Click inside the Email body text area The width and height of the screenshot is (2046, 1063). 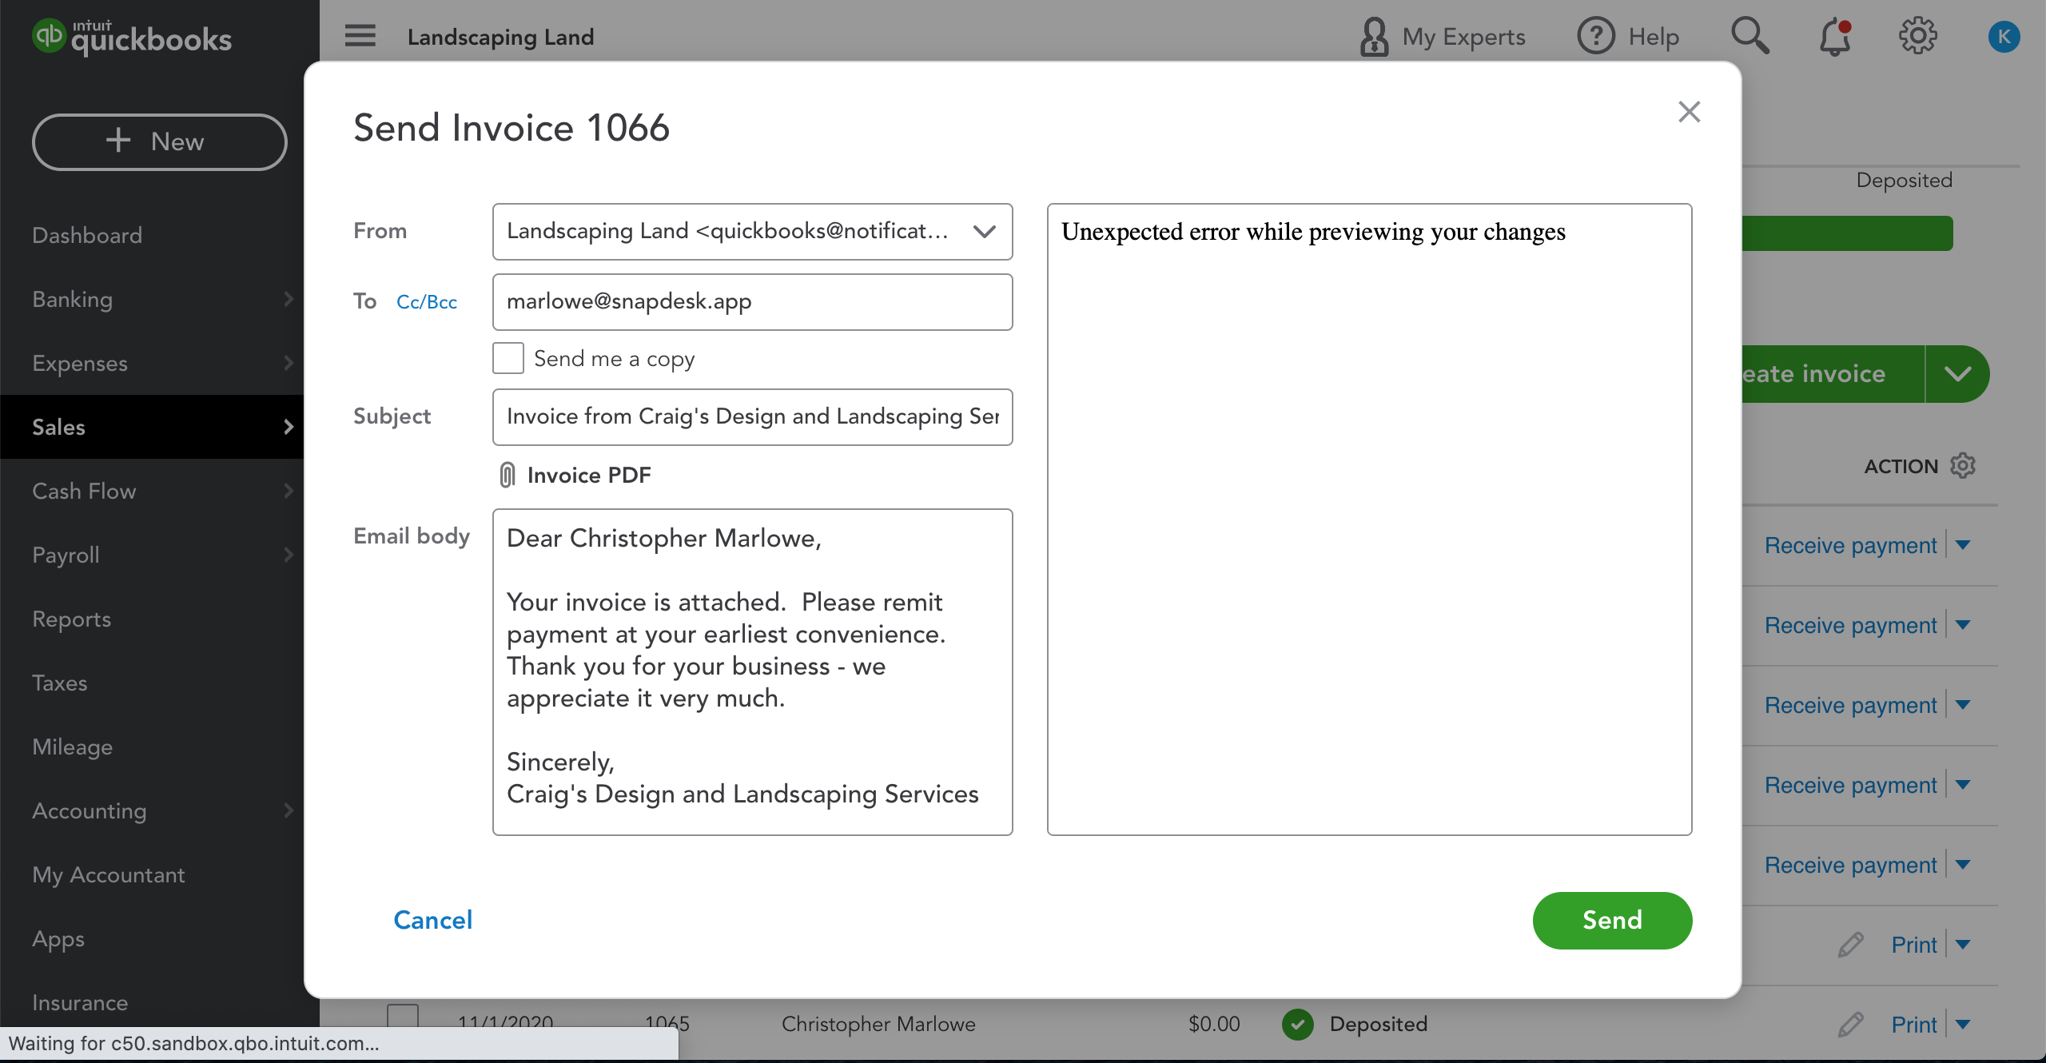(x=752, y=671)
